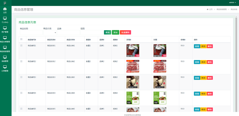Click the green 查询 button

[107, 32]
